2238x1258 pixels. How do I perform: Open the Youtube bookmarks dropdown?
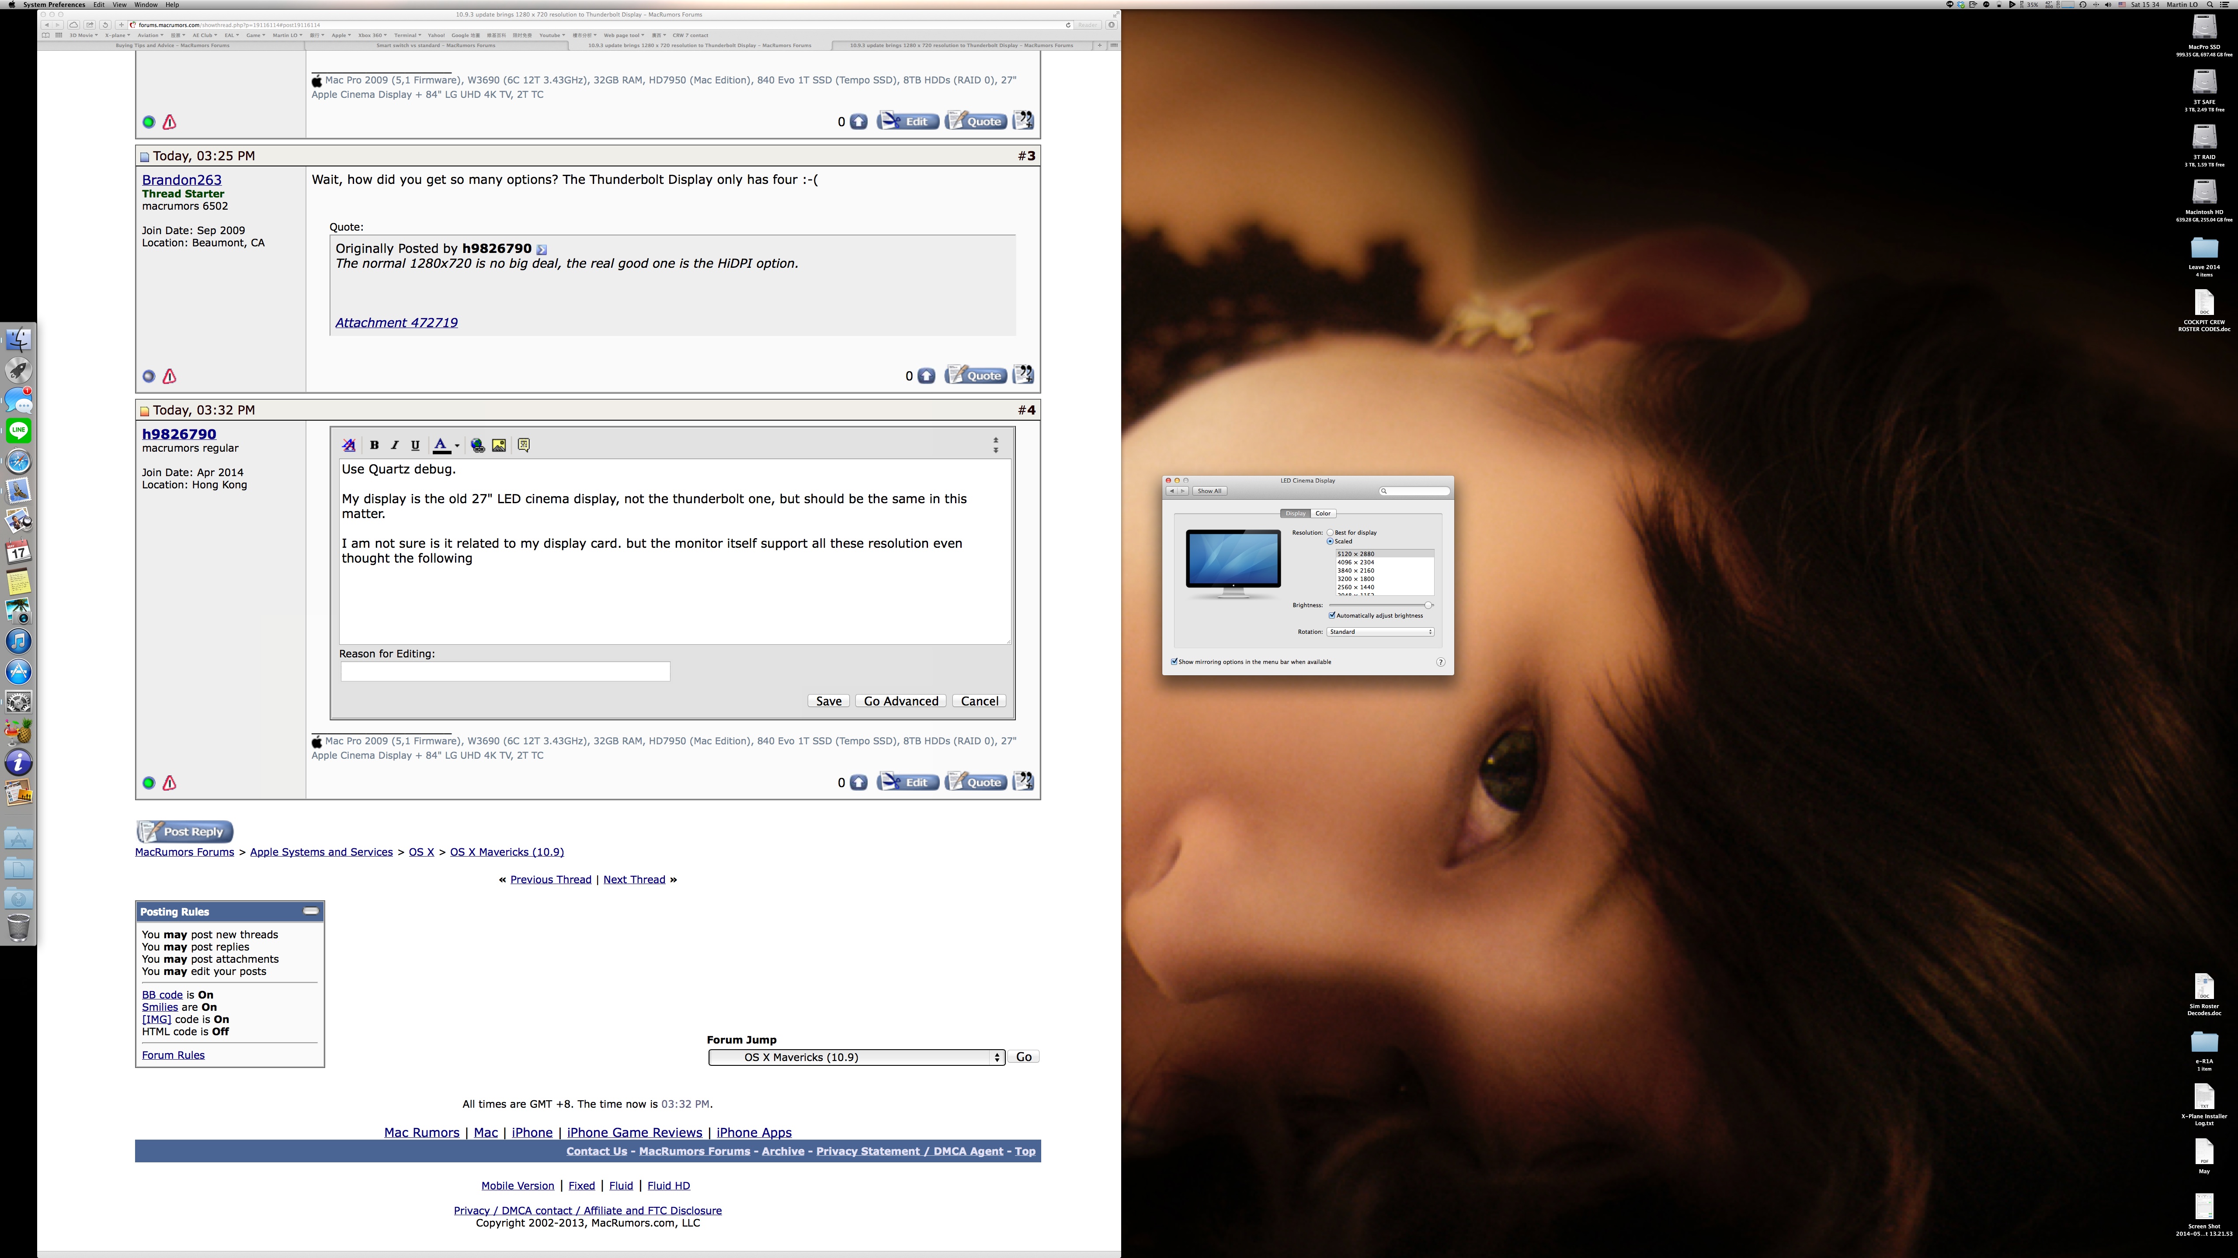tap(552, 35)
